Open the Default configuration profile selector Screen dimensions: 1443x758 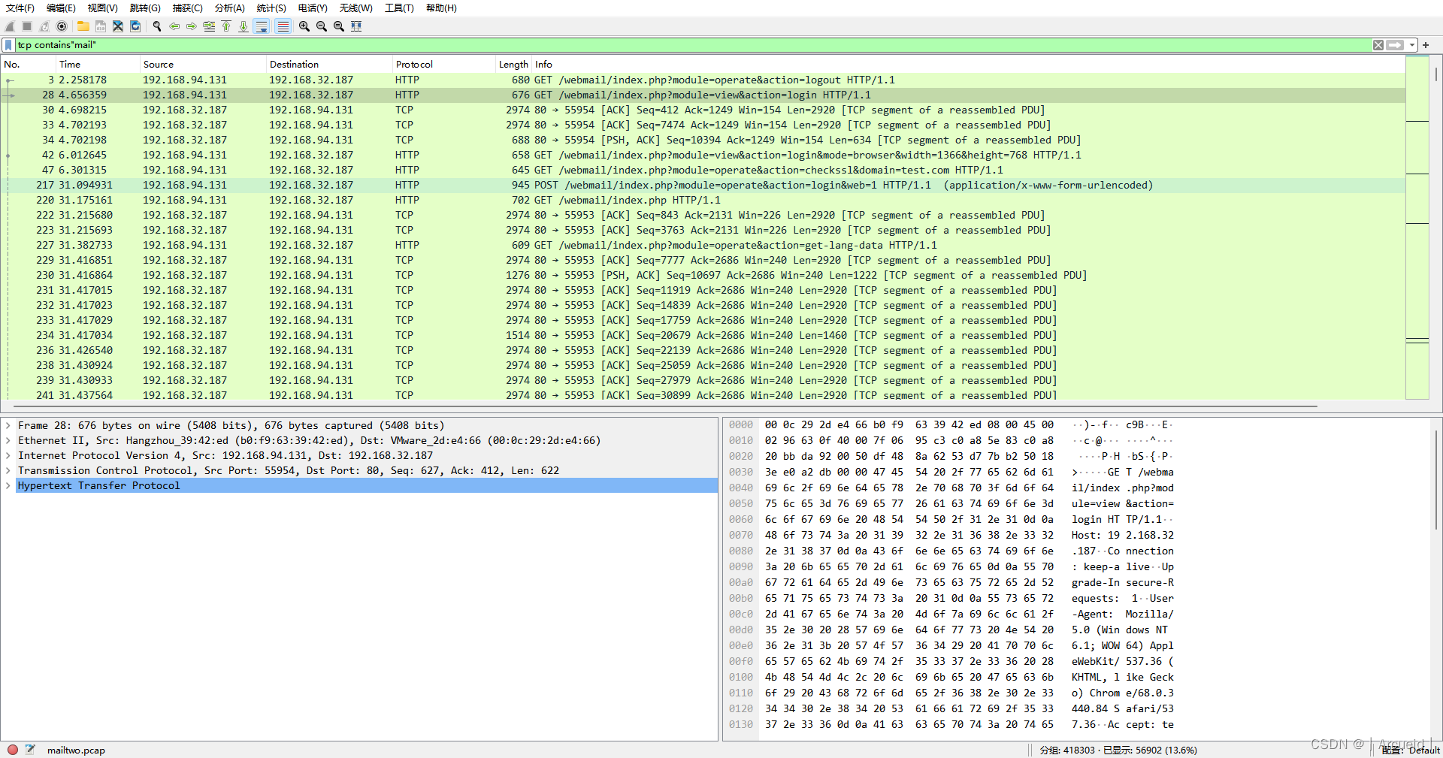point(1411,750)
